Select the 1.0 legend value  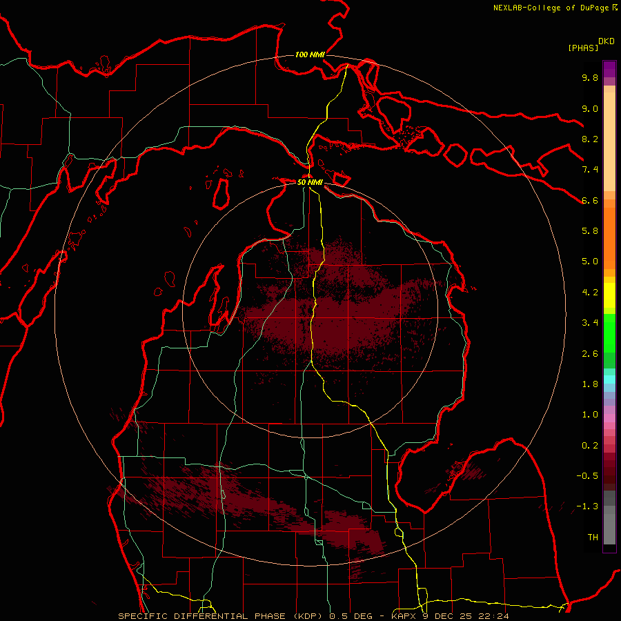pyautogui.click(x=590, y=415)
